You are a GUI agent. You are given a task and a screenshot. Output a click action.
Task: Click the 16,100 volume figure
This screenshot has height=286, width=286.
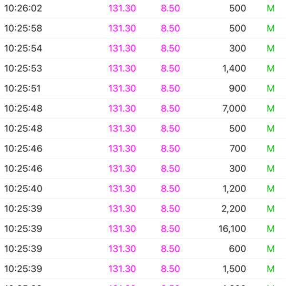coord(232,229)
